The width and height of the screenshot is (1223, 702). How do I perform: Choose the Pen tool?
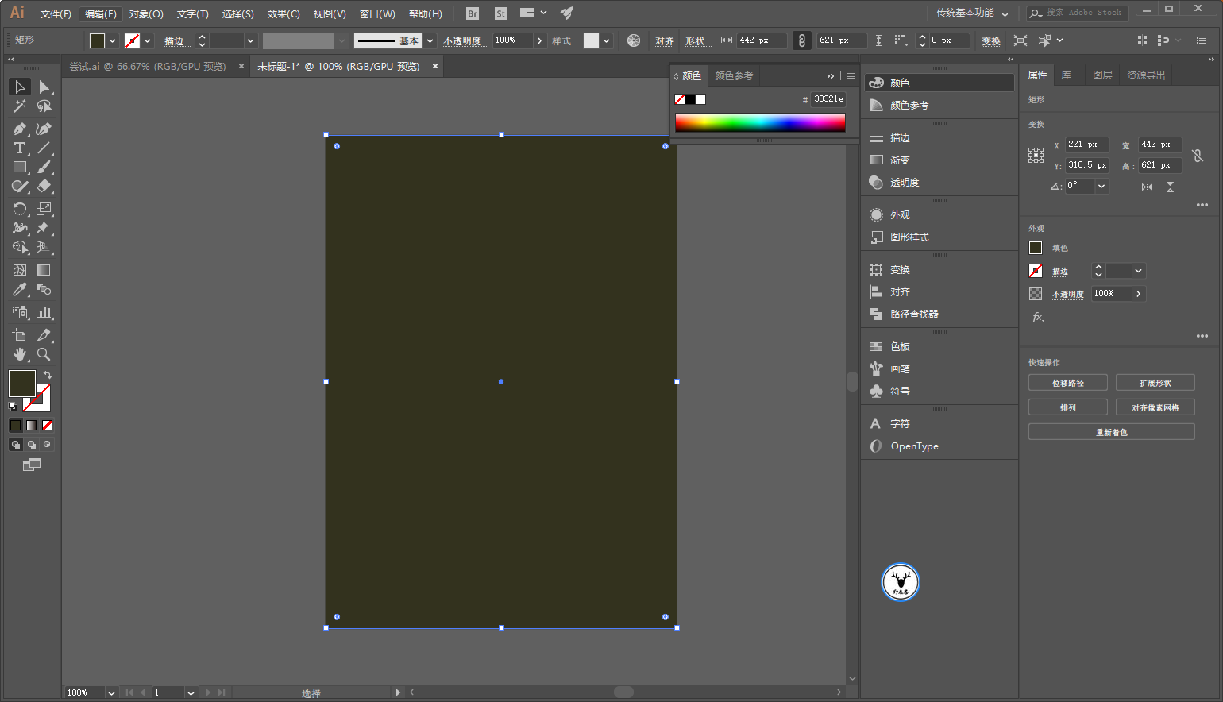coord(20,129)
